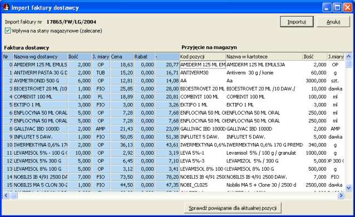
Task: Click NOBI_CL025 item code cell
Action: [x=203, y=185]
